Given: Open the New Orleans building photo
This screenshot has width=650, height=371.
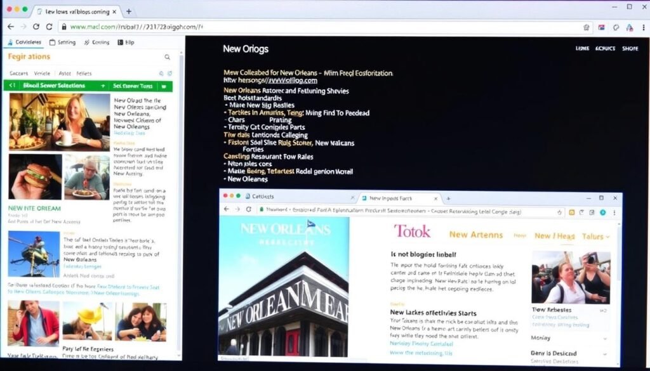Looking at the screenshot, I should [x=284, y=285].
